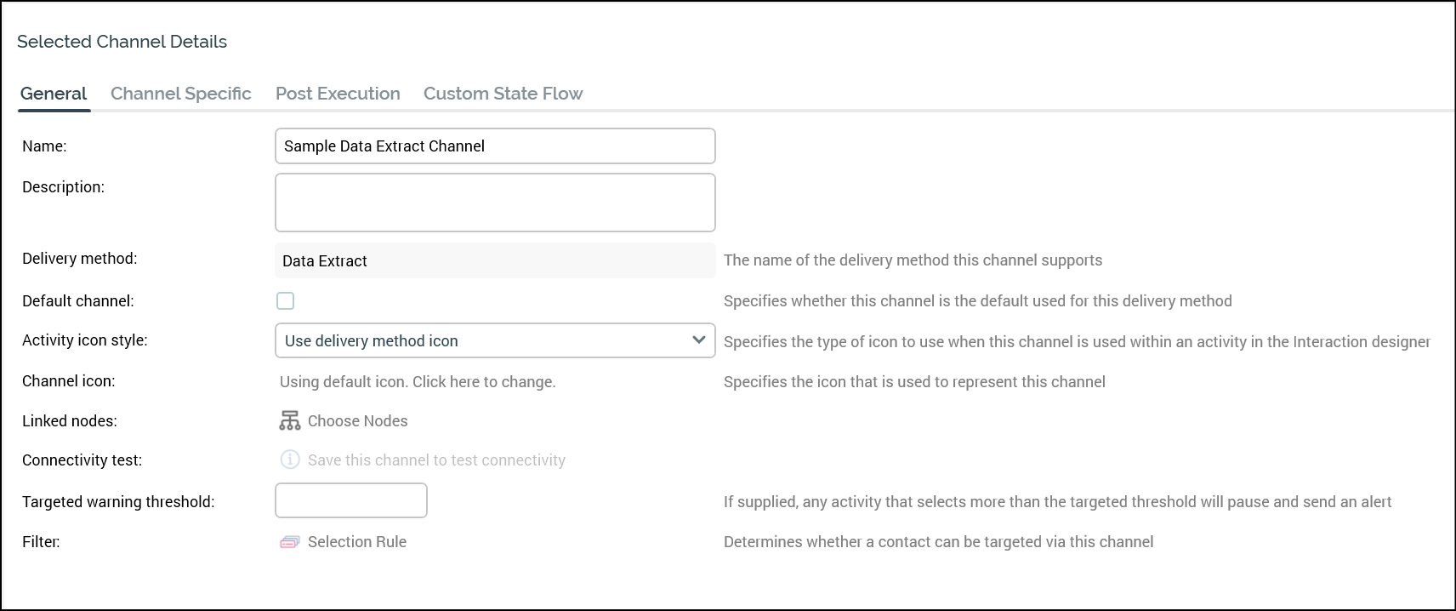Click the Selection Rule text label
1456x611 pixels.
[x=356, y=542]
